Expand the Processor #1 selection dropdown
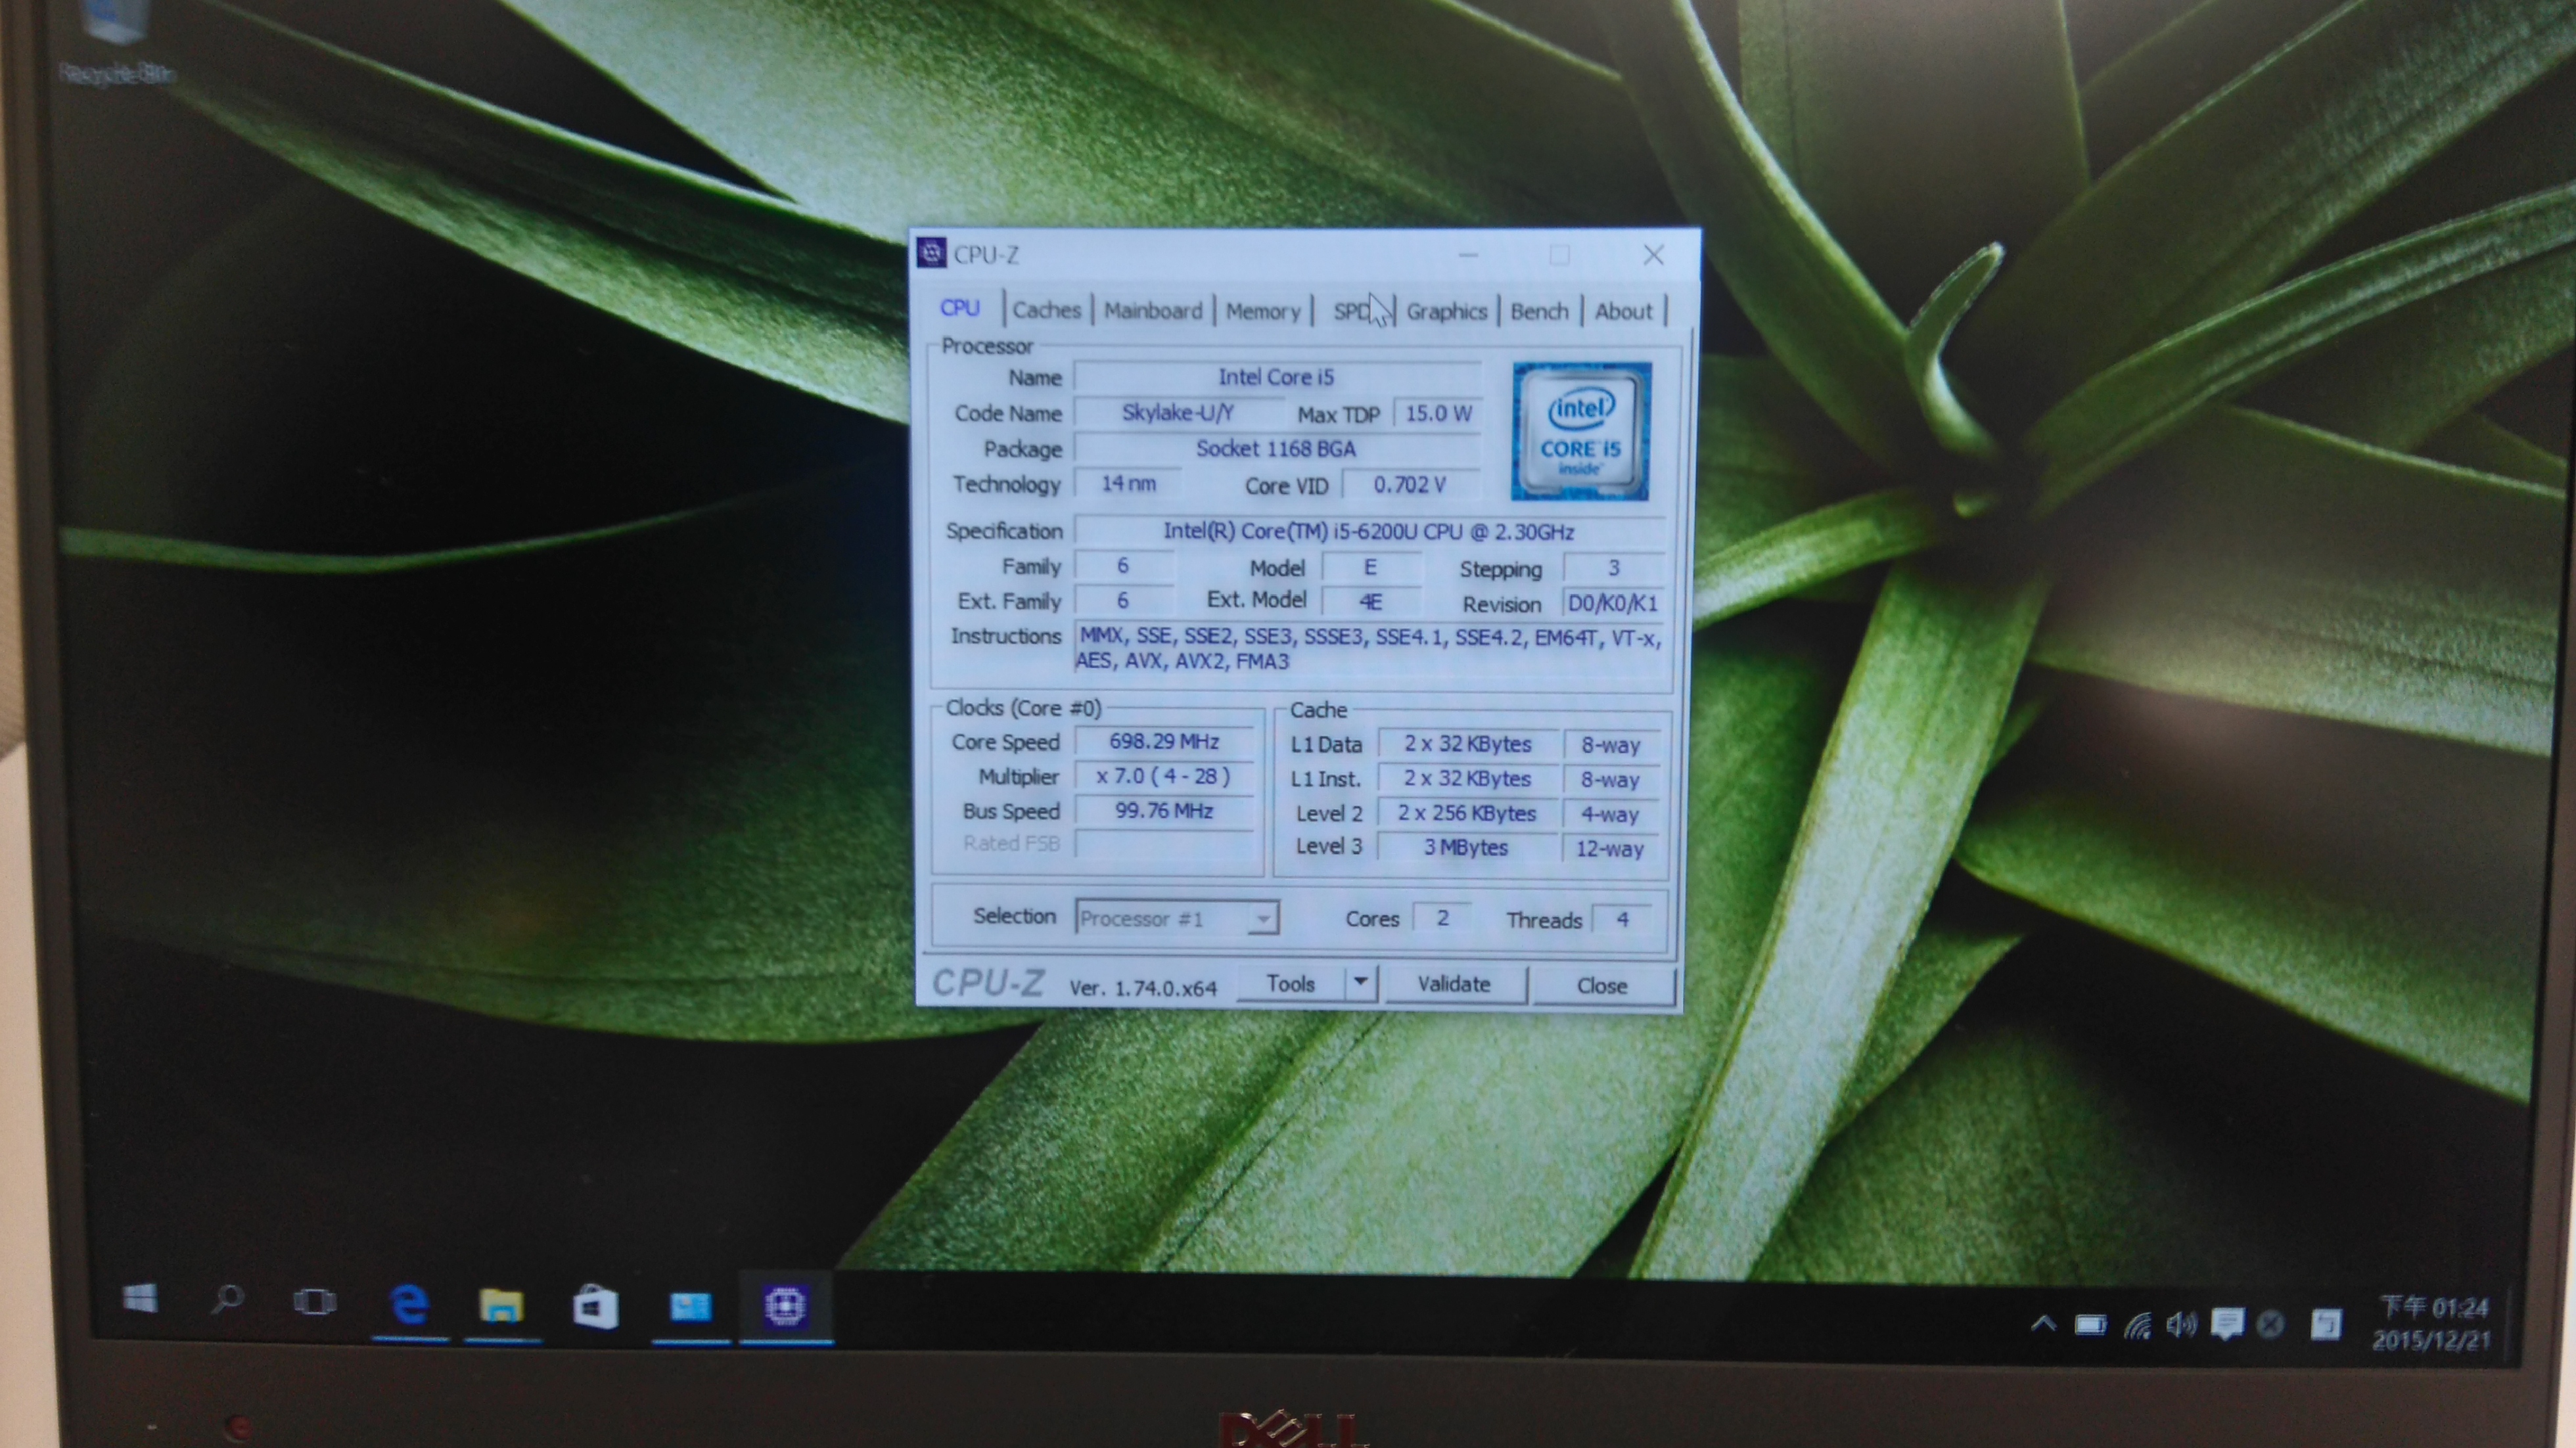Viewport: 2576px width, 1448px height. coord(1263,918)
